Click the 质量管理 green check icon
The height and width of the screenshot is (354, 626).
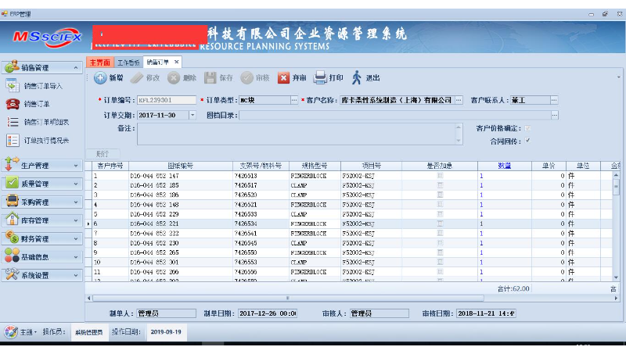(12, 183)
